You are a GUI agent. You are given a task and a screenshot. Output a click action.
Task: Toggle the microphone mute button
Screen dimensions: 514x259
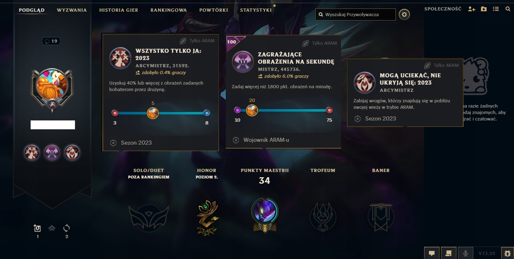pyautogui.click(x=466, y=253)
